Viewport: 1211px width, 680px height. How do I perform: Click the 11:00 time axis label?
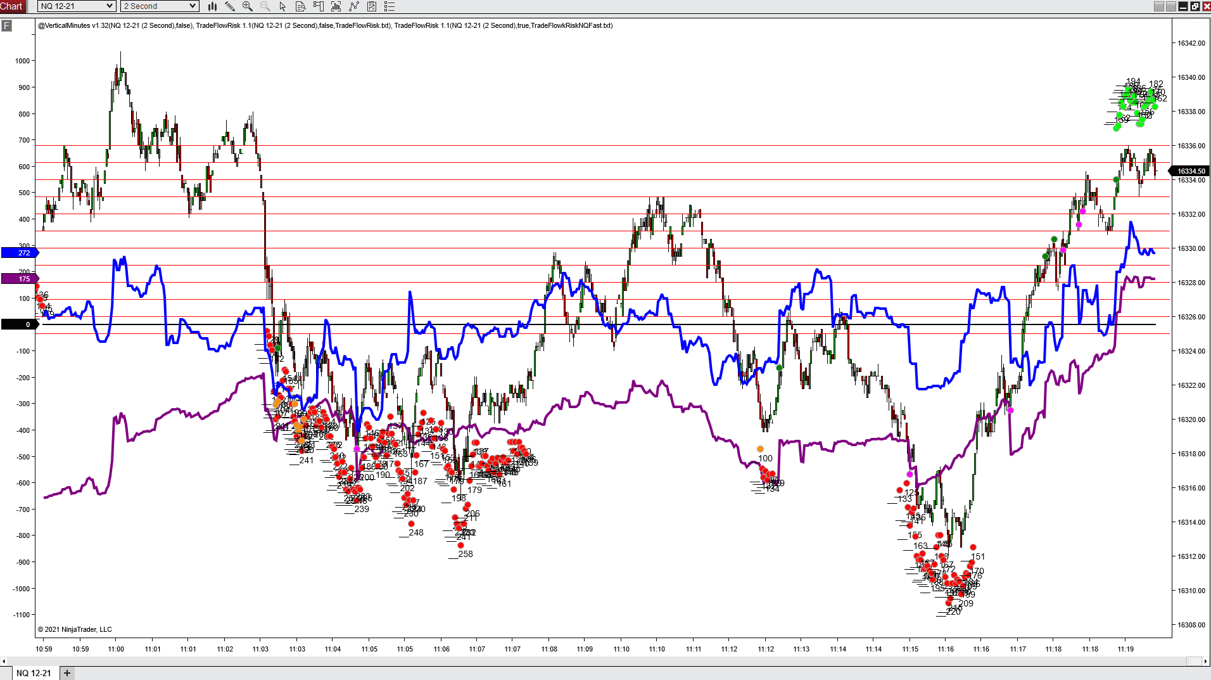tap(116, 649)
